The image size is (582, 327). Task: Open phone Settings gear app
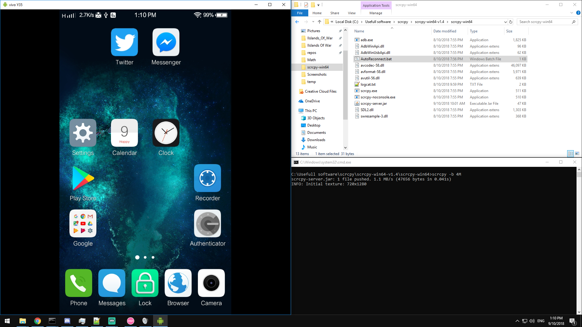click(x=83, y=133)
